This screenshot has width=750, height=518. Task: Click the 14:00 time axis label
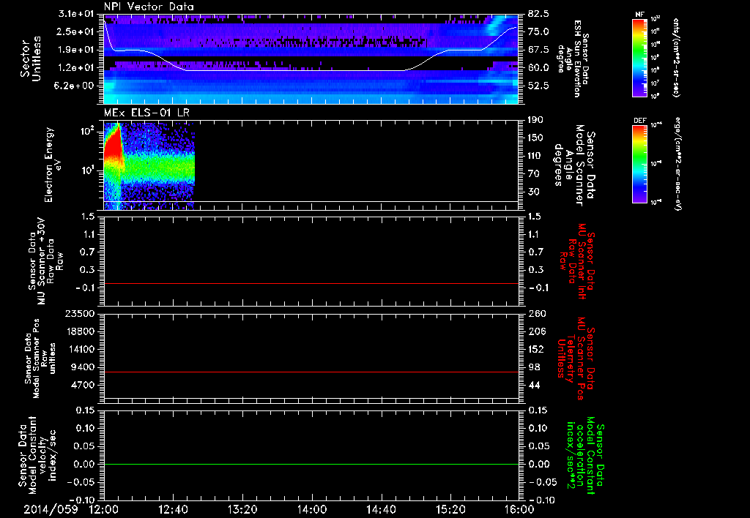click(312, 509)
